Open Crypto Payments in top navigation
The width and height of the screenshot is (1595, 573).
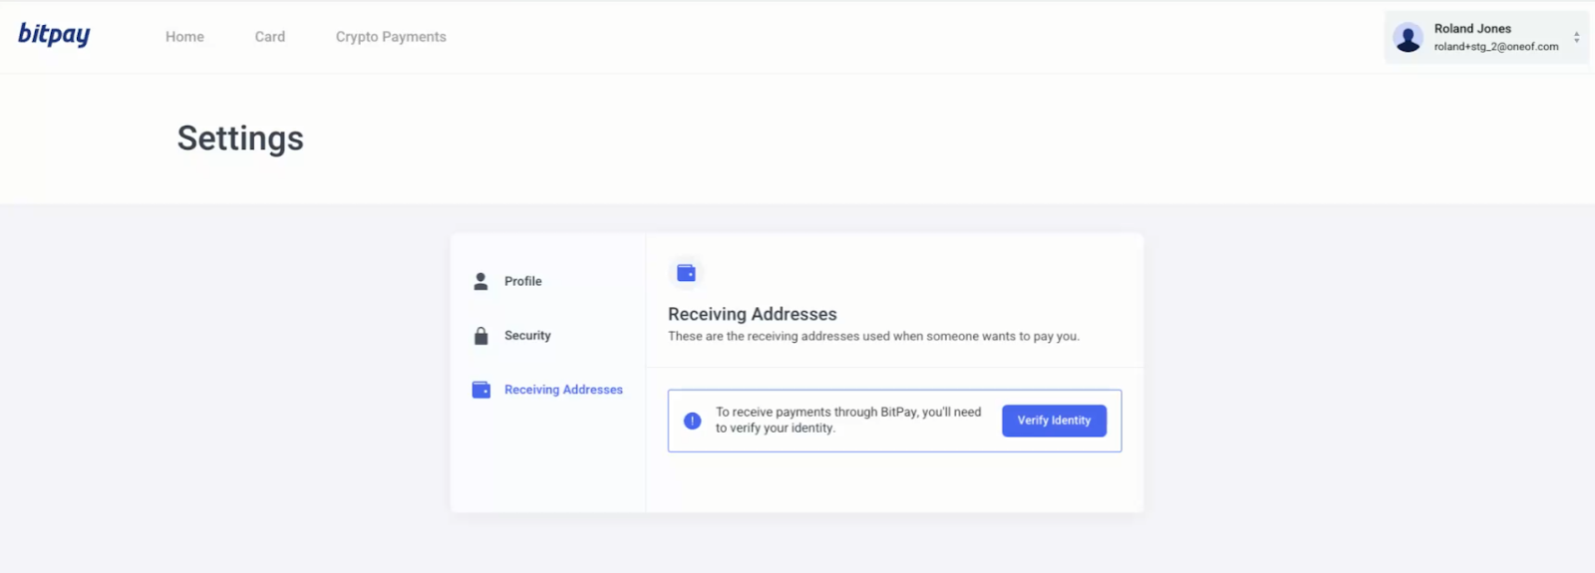click(391, 37)
